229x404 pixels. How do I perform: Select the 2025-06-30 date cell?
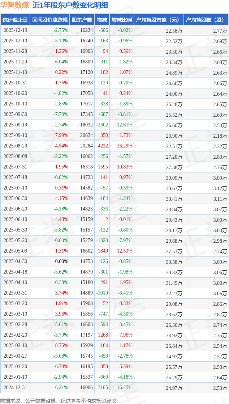pos(15,199)
